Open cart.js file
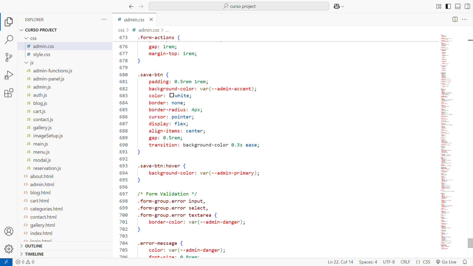This screenshot has height=266, width=473. [x=65, y=111]
